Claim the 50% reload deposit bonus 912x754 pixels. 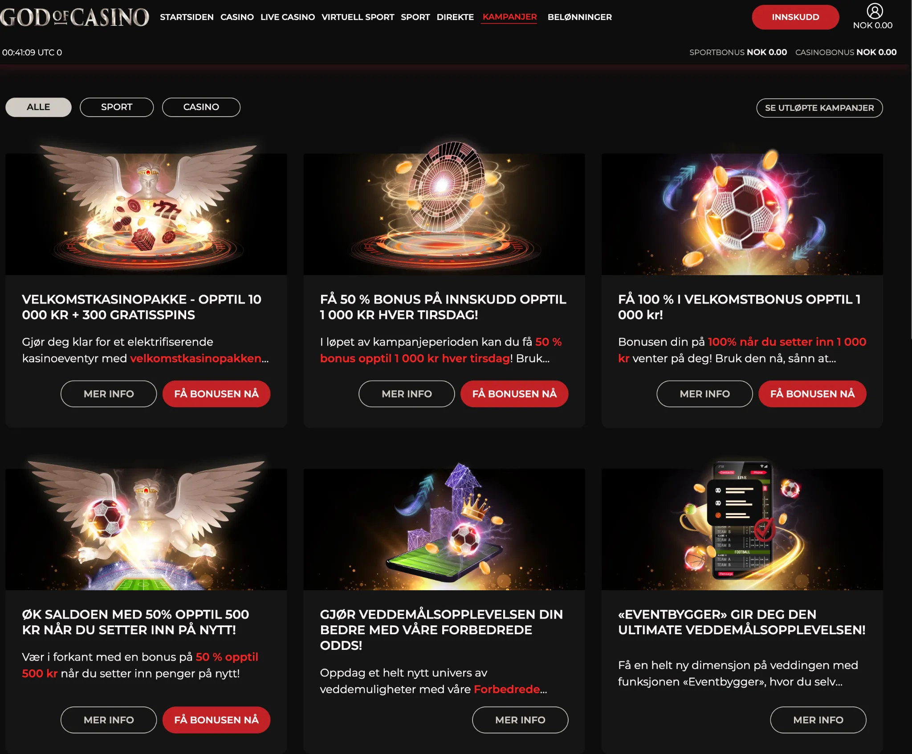point(216,720)
